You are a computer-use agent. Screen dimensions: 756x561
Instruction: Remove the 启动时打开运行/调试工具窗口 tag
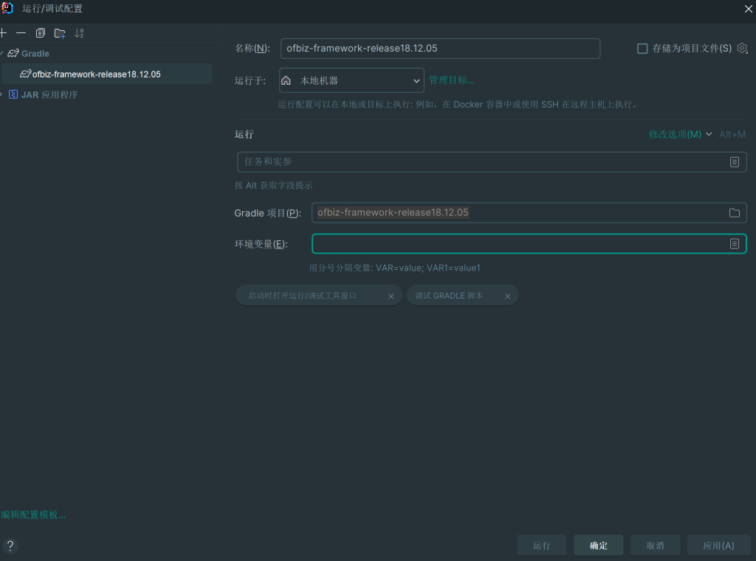pos(391,295)
